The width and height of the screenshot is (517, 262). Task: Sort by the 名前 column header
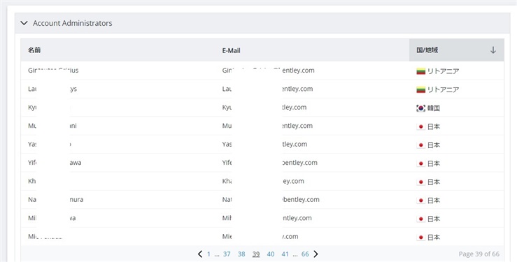(x=34, y=50)
